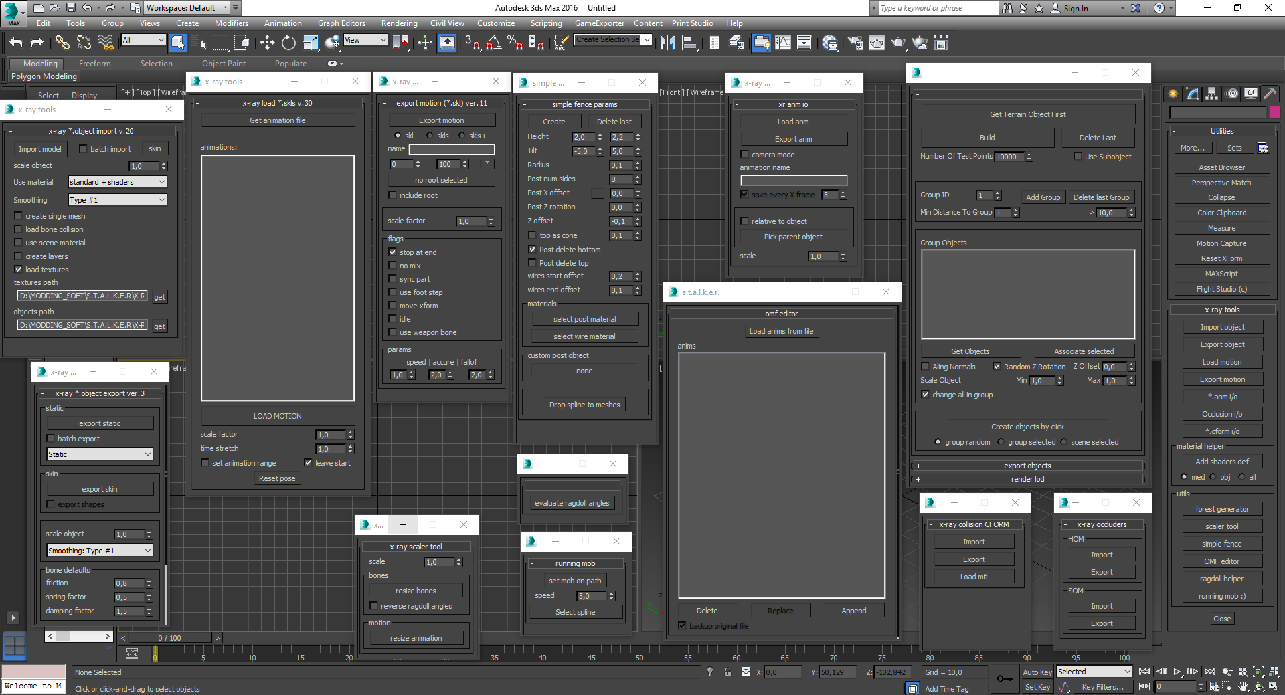
Task: Toggle stop at end flag checkbox
Action: (x=393, y=252)
